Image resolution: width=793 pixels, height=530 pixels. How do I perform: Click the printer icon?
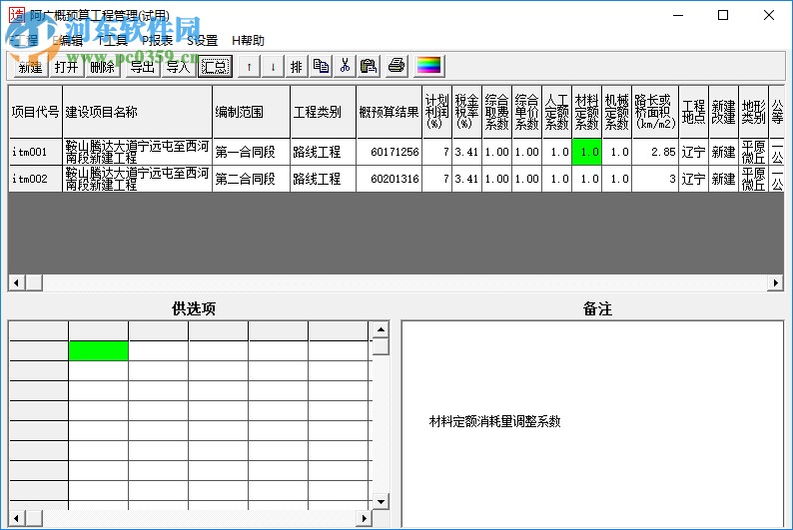point(396,66)
